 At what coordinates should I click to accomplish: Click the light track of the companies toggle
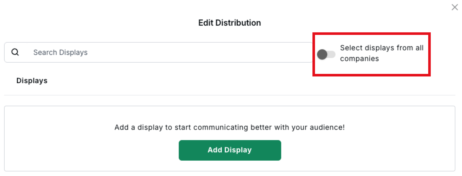[x=332, y=54]
